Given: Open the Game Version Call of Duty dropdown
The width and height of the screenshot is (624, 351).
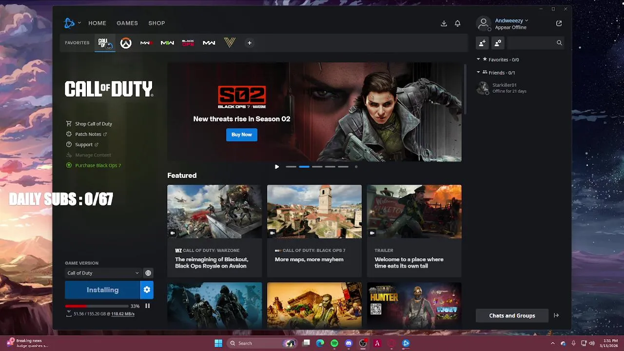Looking at the screenshot, I should [x=103, y=273].
